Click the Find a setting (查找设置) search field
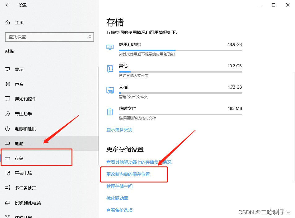Image resolution: width=295 pixels, height=218 pixels. (46, 37)
